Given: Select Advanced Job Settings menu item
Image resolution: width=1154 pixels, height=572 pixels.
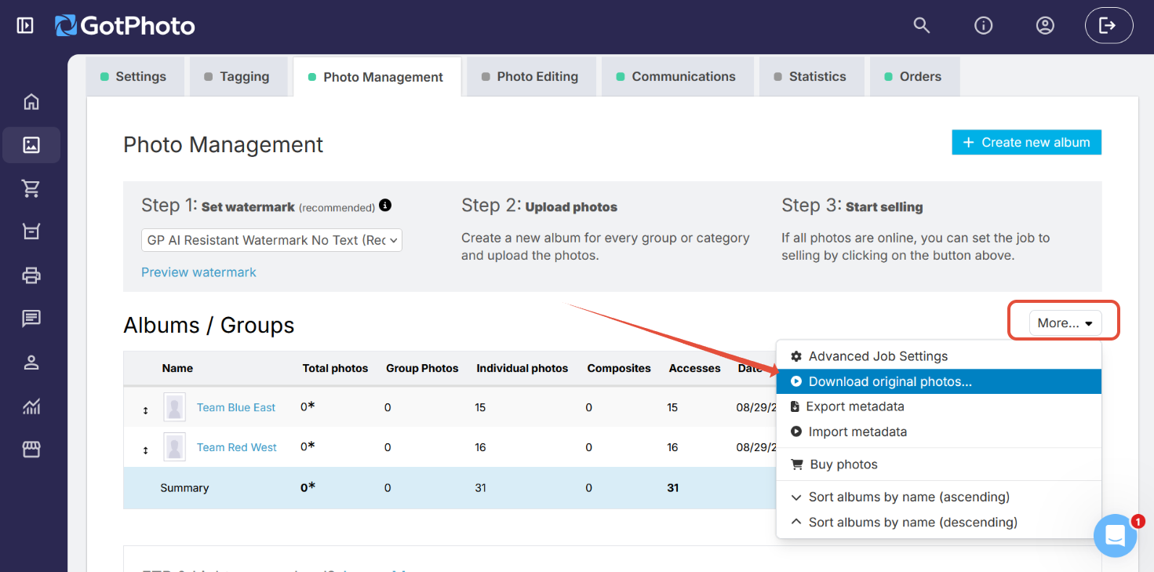Looking at the screenshot, I should coord(939,356).
